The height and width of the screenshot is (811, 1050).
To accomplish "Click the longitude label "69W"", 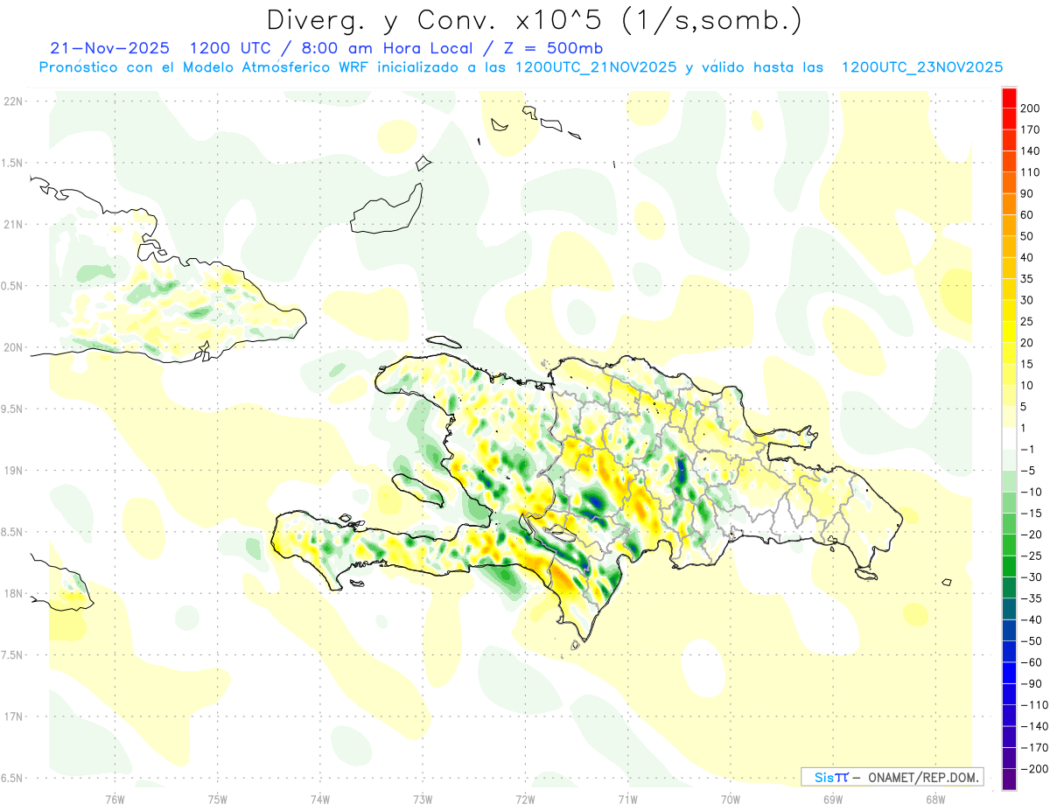I will pos(833,799).
